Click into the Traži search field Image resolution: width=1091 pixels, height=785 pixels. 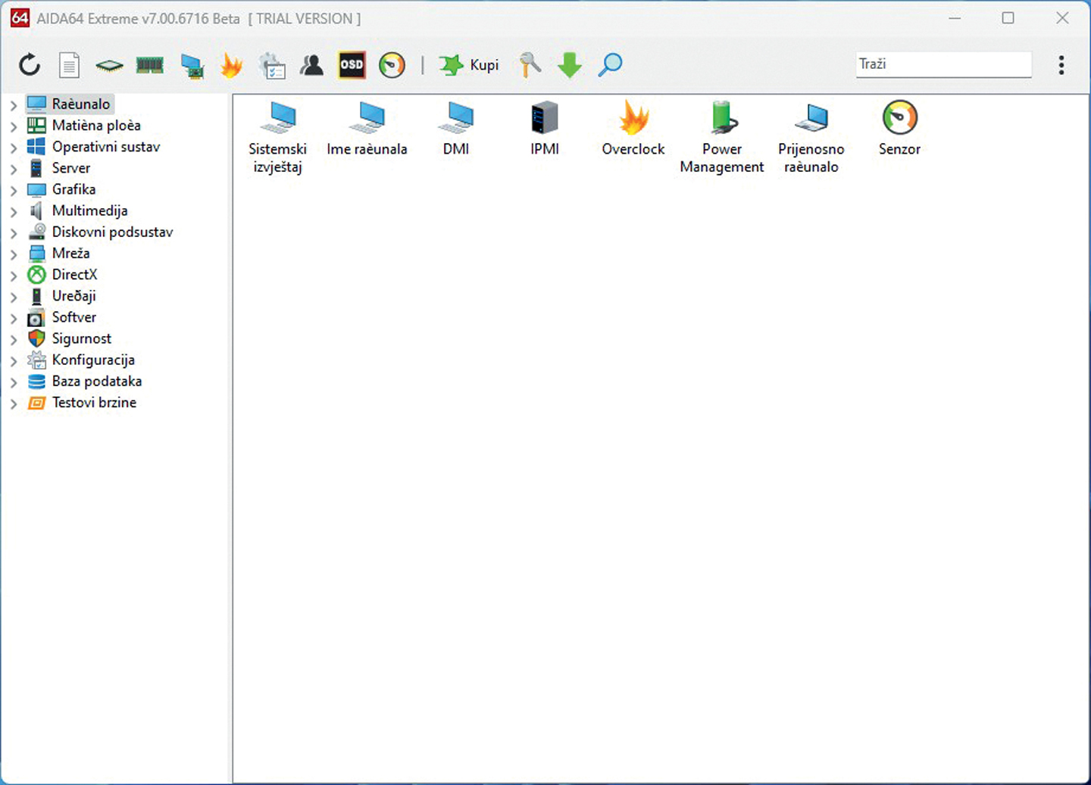pos(943,64)
